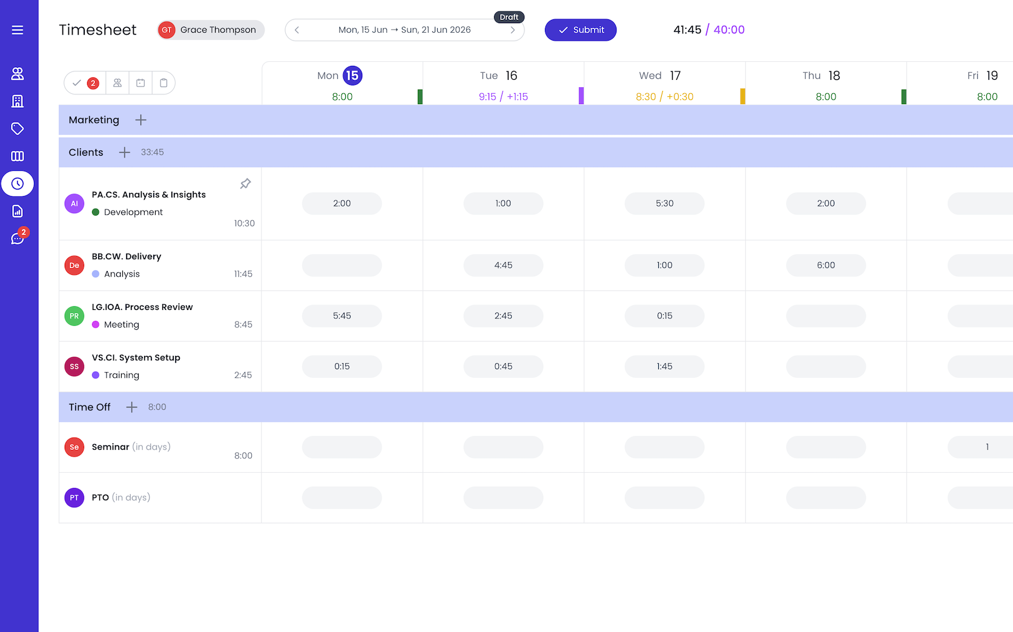
Task: Click the 41:45 / 40:00 total hours
Action: click(x=709, y=30)
